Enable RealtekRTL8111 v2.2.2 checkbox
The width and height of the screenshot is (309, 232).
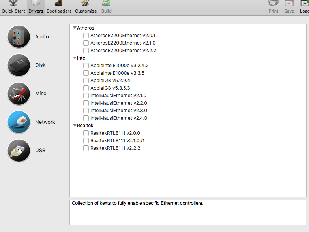(86, 148)
